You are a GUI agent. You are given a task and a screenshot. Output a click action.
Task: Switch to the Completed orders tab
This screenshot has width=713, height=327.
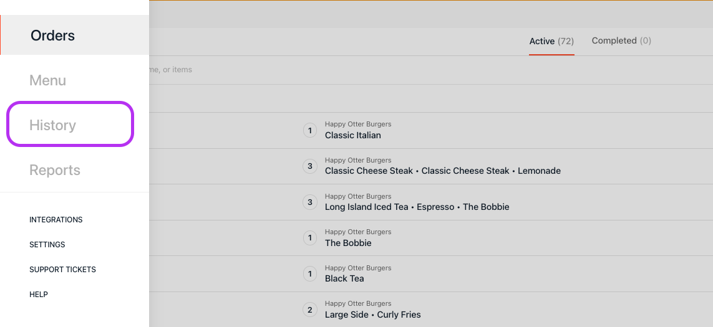point(621,41)
